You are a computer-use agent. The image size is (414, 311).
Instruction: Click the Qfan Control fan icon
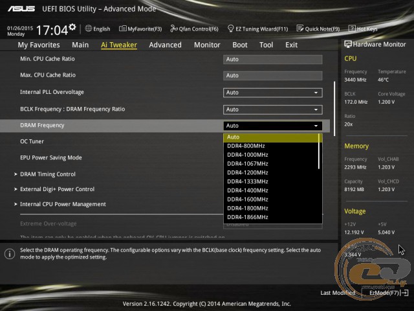[x=174, y=29]
